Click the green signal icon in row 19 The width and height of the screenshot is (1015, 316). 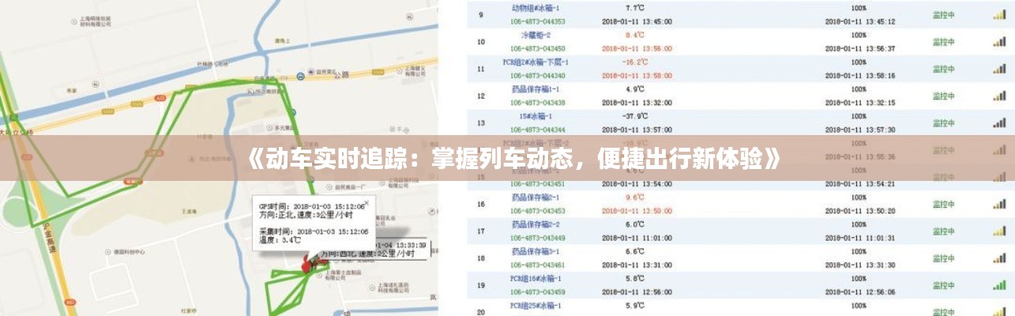[x=998, y=284]
